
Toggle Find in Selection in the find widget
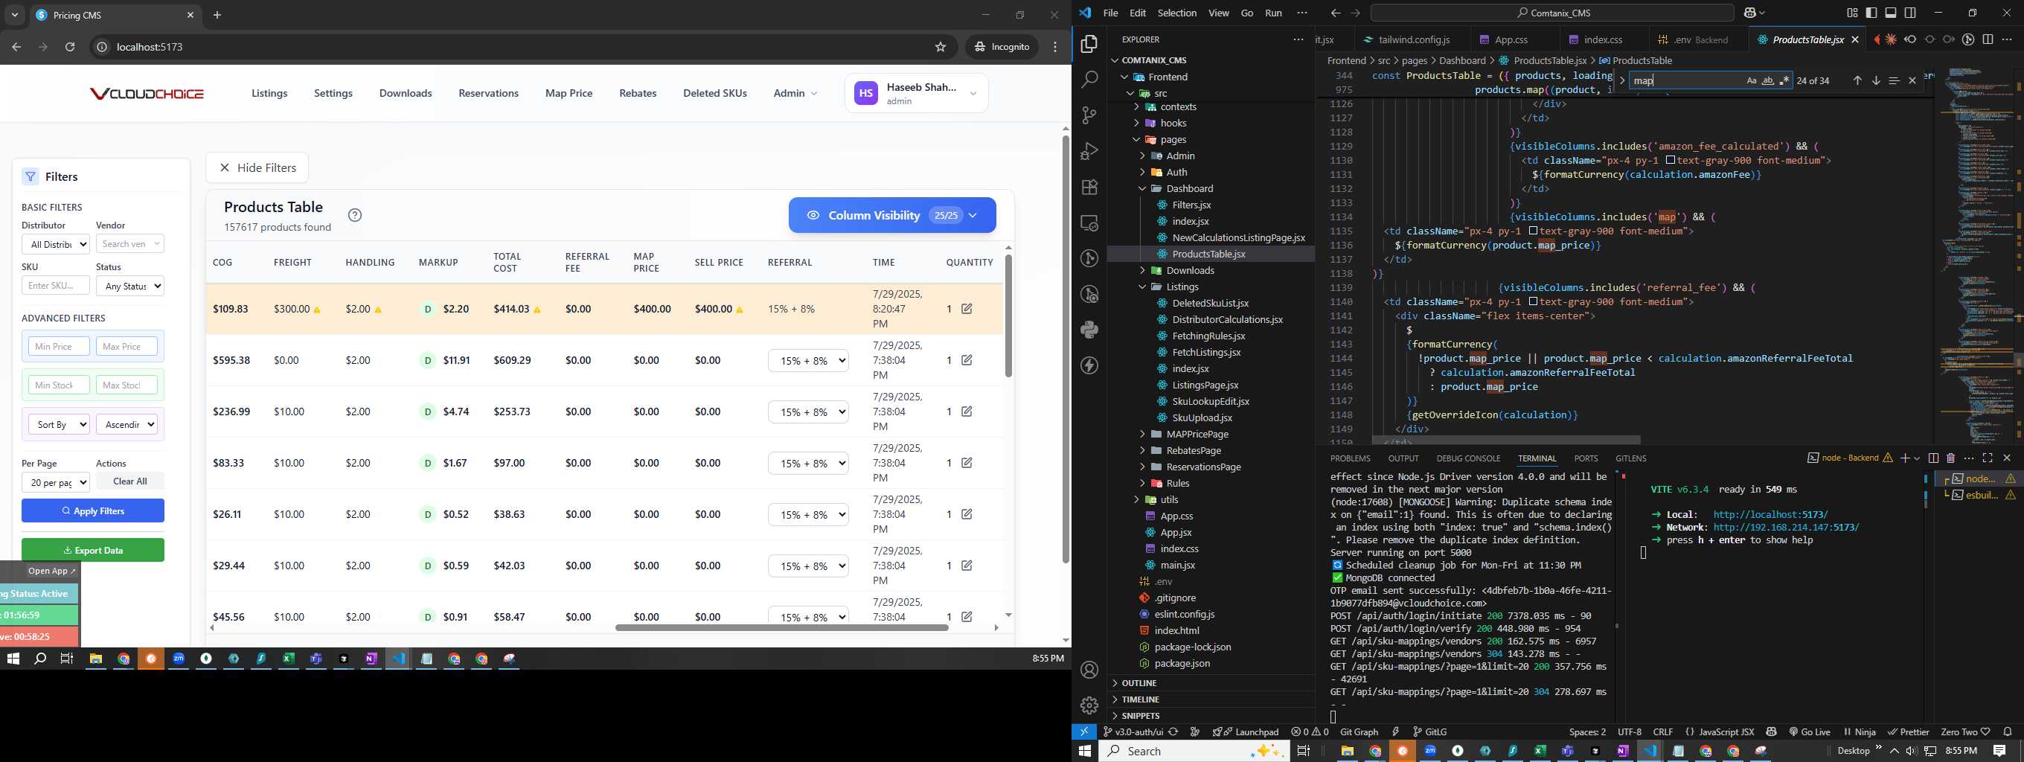1895,80
